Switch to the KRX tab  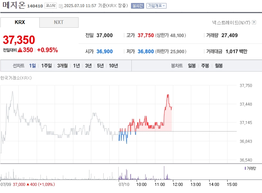20,22
